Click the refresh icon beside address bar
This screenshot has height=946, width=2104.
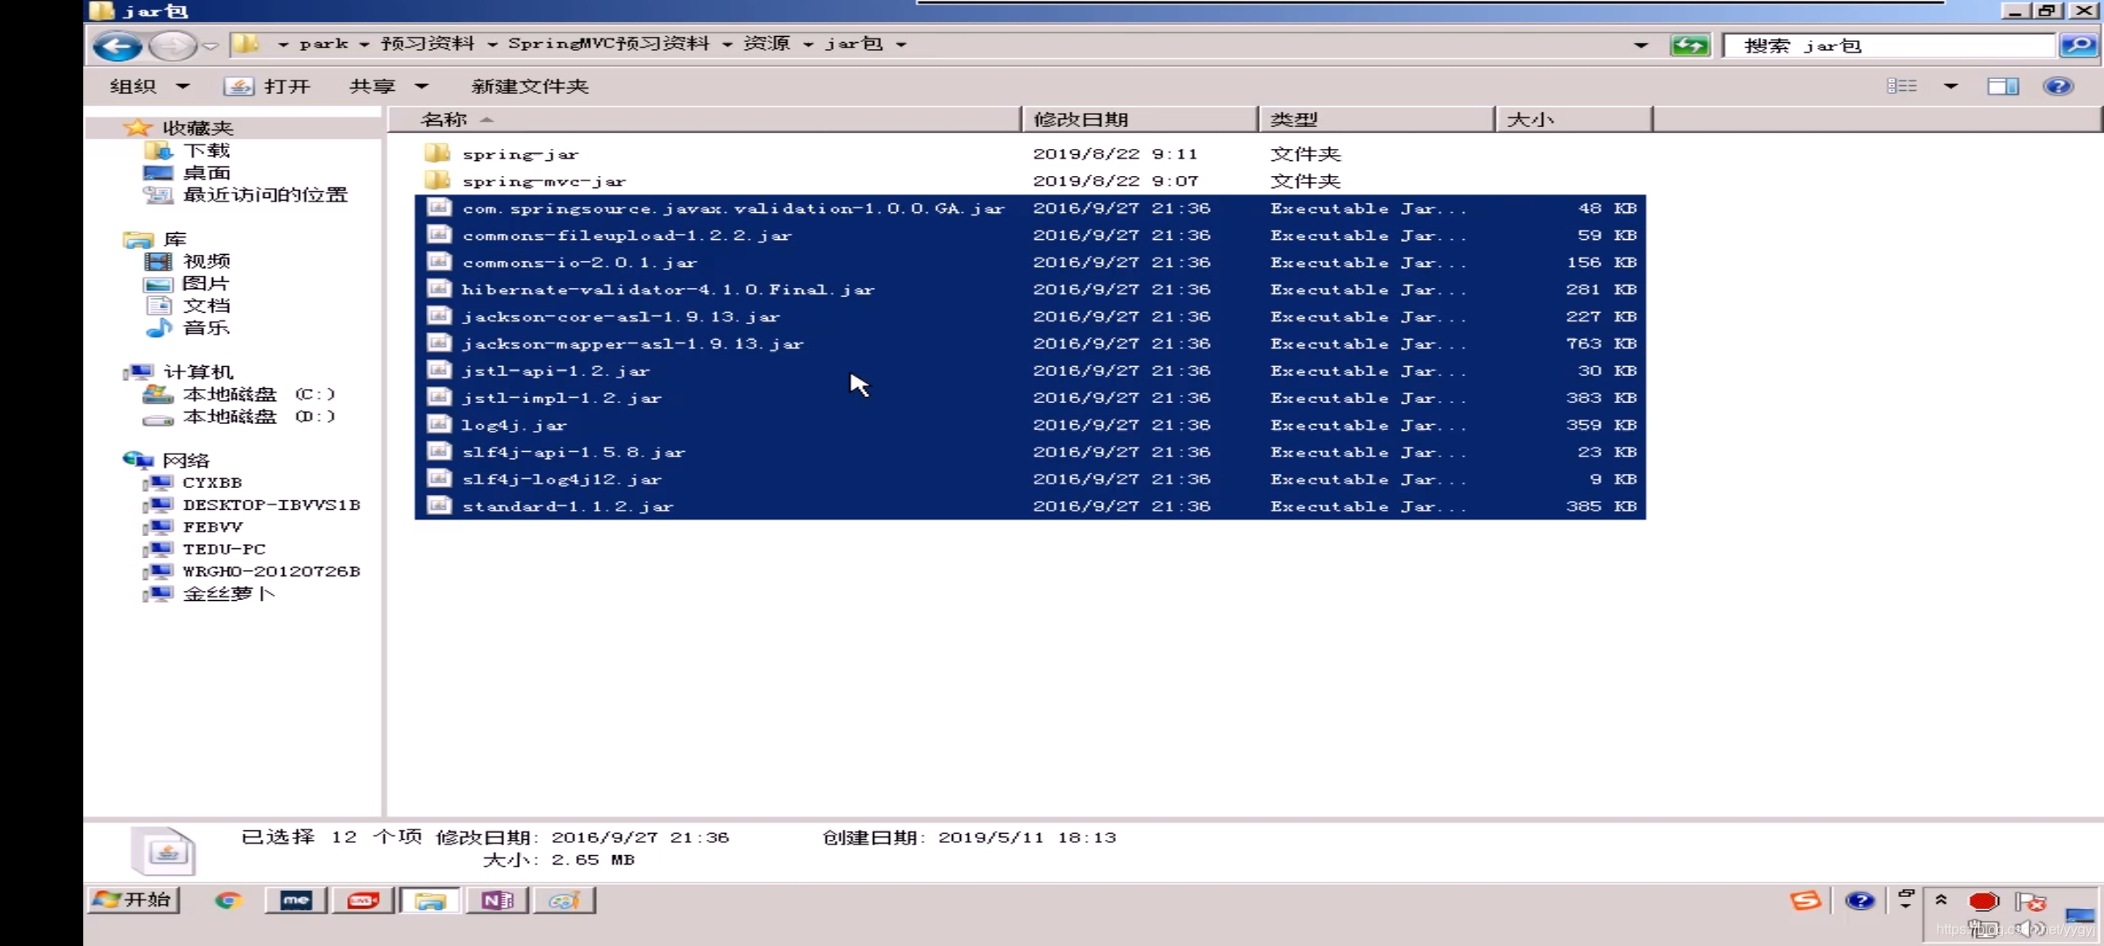1688,46
